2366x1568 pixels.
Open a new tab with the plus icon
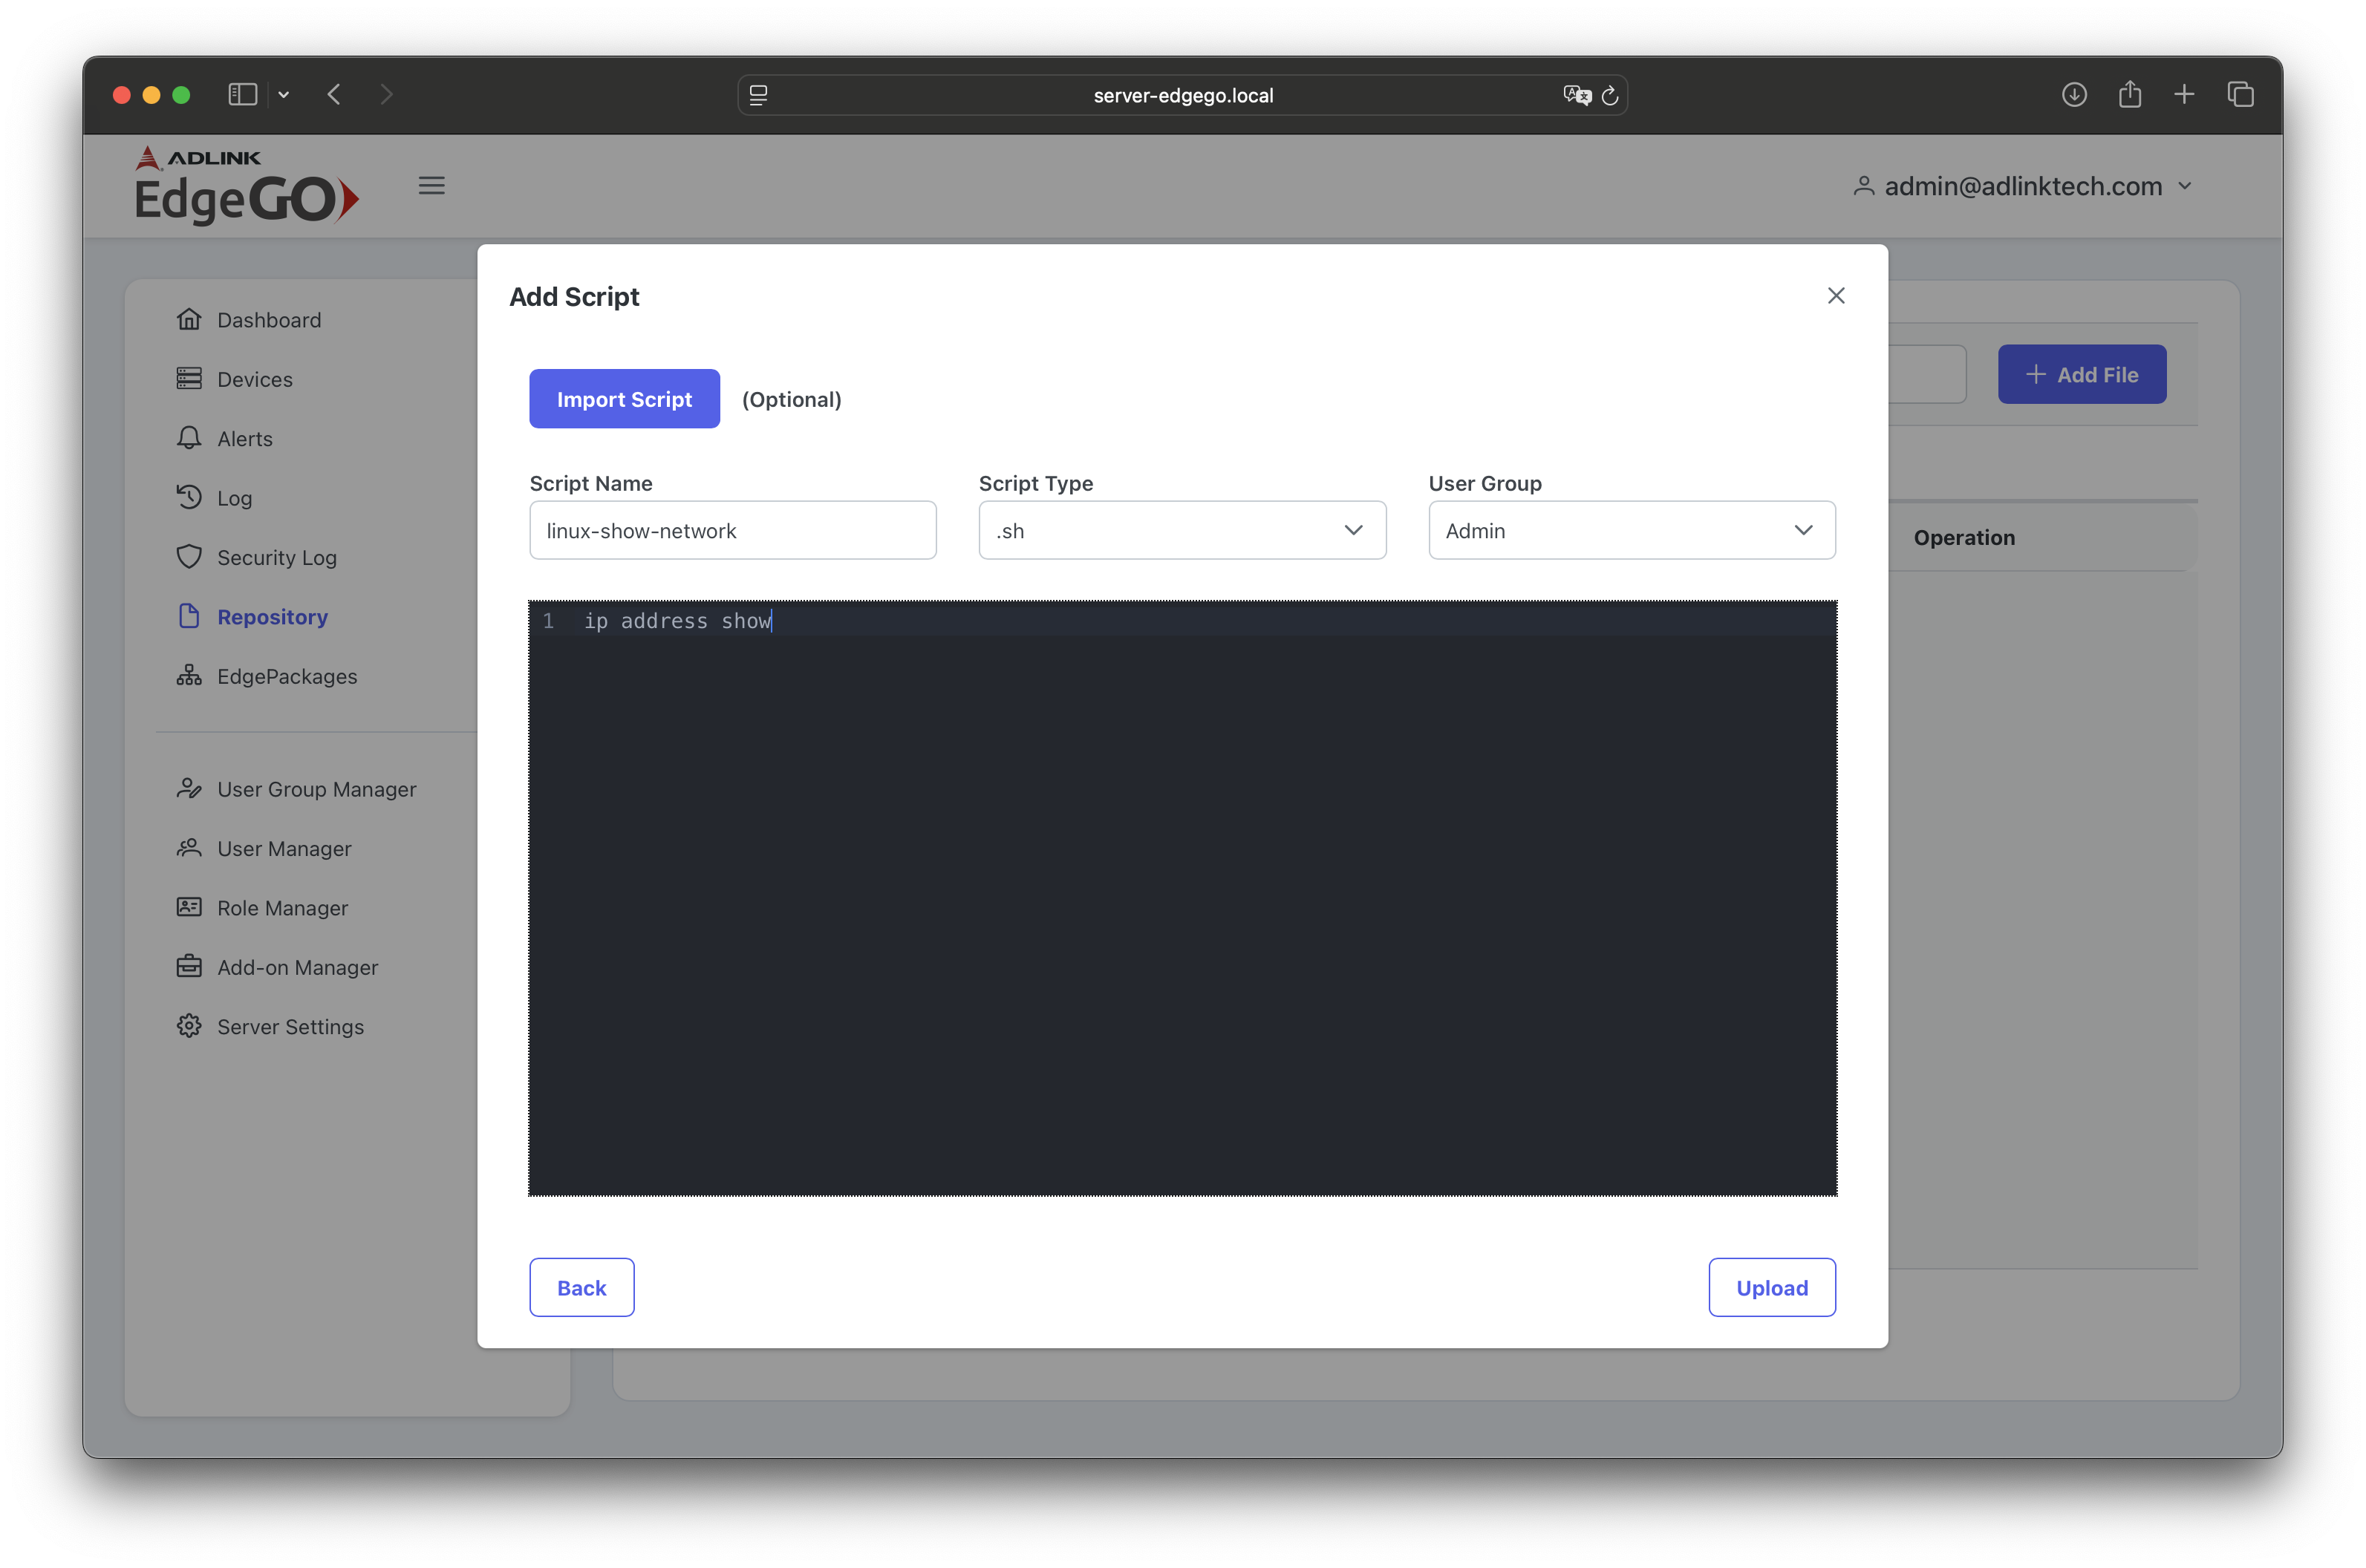(x=2184, y=95)
